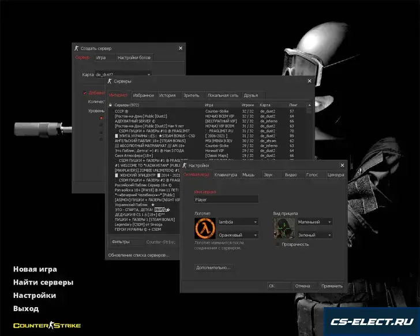Confirm settings with the OK button
The image size is (420, 336).
click(279, 286)
